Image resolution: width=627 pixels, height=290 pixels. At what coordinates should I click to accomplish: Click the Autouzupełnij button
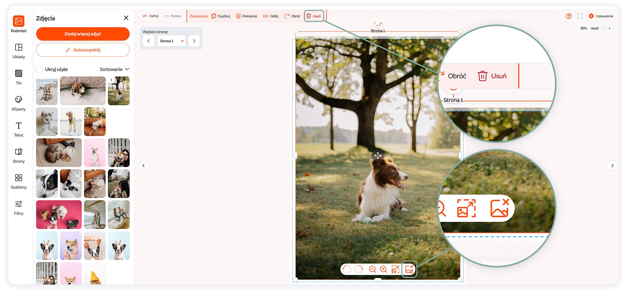click(83, 50)
